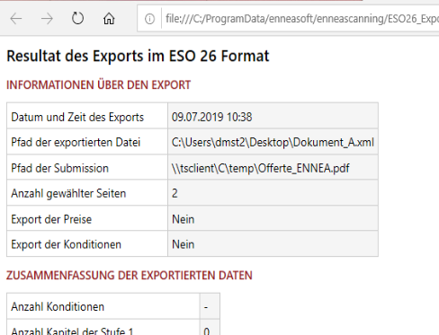Select the '-' value for Anzahl Konditionen
This screenshot has width=439, height=335.
click(x=206, y=307)
